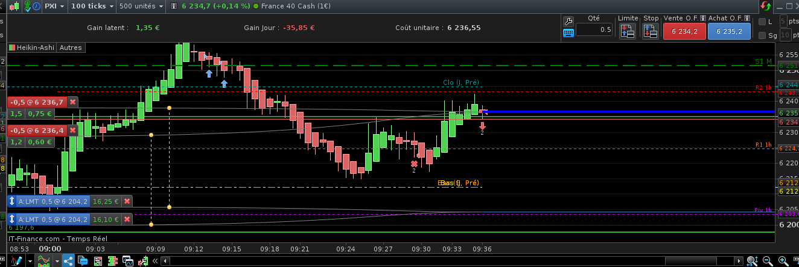Click the Sg points field showing 10
Screen dimensions: 799x267
[x=785, y=35]
